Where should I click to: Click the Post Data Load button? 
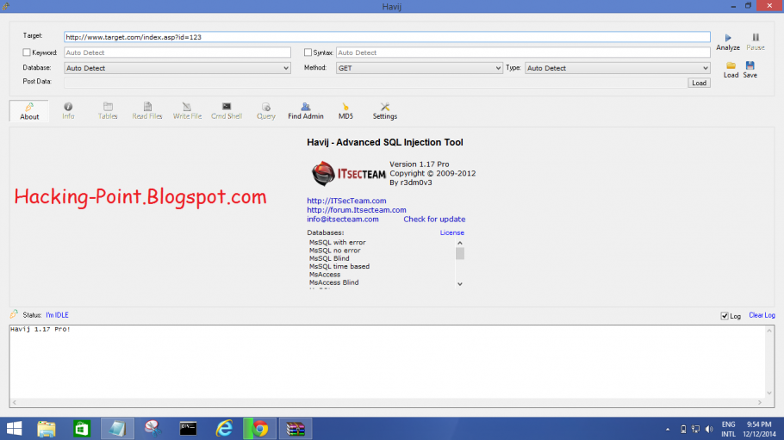tap(699, 83)
